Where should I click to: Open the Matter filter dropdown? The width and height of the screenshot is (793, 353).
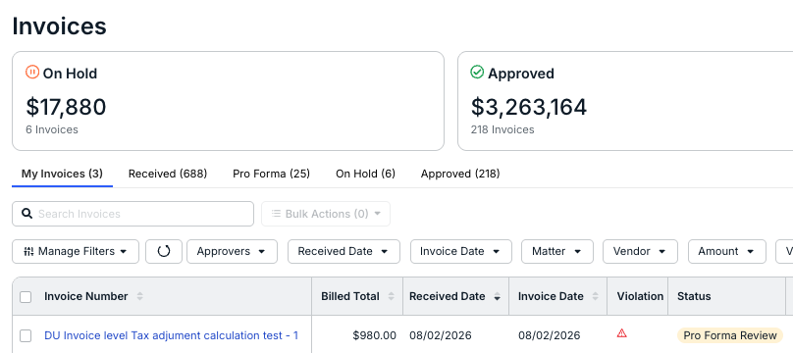(x=557, y=251)
